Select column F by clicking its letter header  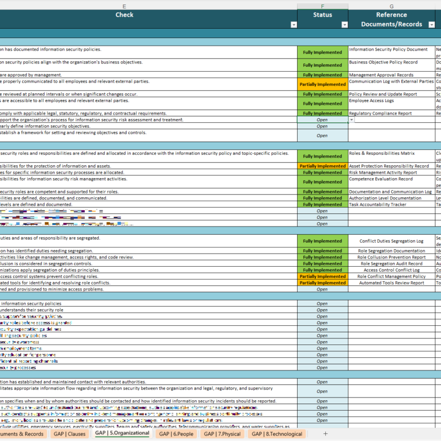click(x=322, y=5)
